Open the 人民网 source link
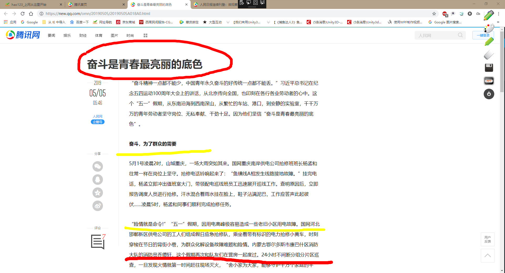Image resolution: width=505 pixels, height=273 pixels. pos(97,116)
